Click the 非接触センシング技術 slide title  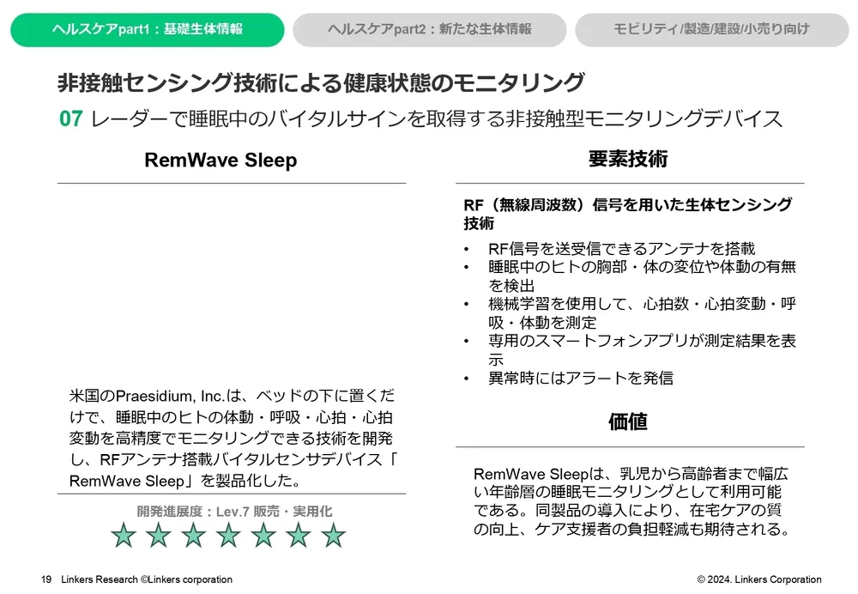321,83
